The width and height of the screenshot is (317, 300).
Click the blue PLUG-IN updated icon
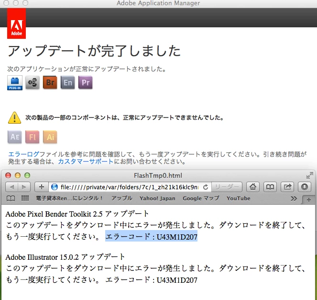pos(15,83)
